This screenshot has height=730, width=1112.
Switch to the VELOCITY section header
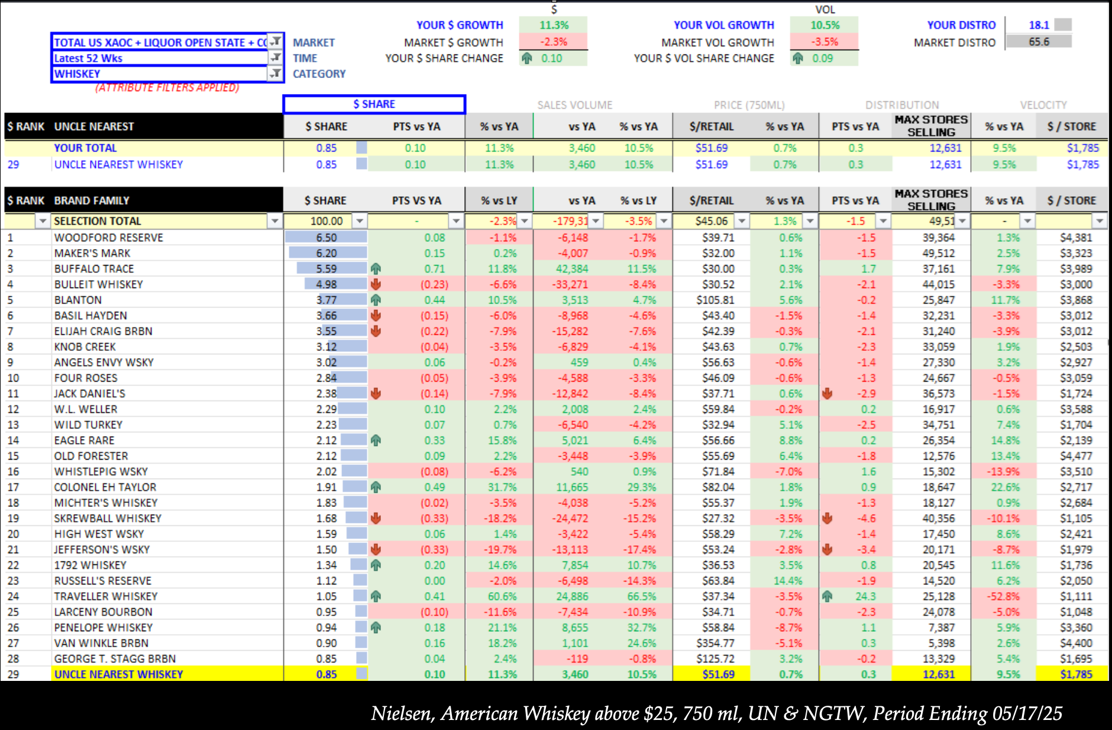coord(1043,105)
